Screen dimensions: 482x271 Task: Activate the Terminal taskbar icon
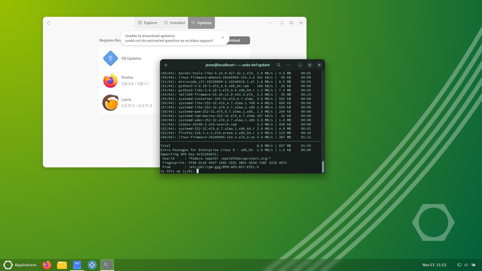(x=107, y=264)
